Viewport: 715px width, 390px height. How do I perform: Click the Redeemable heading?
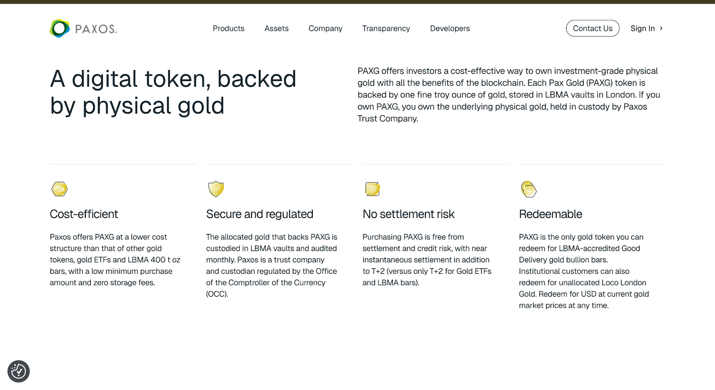pos(550,214)
